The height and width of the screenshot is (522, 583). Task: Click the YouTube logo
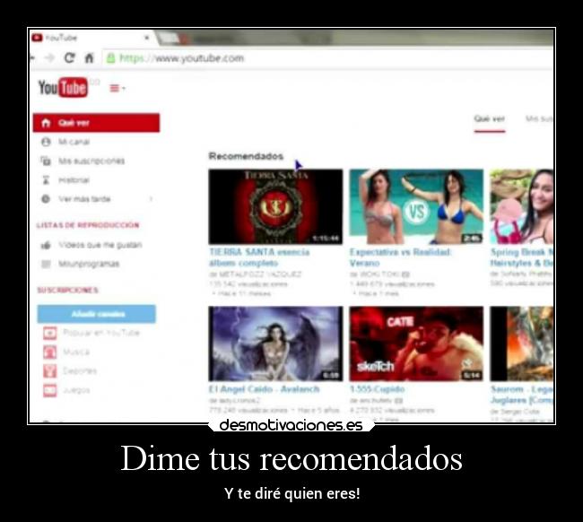click(x=63, y=87)
